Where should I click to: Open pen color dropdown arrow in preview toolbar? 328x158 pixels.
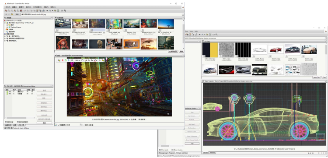(97, 60)
